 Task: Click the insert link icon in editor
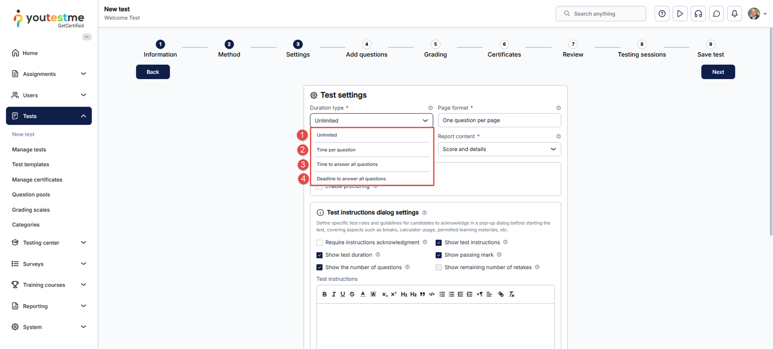click(x=501, y=294)
